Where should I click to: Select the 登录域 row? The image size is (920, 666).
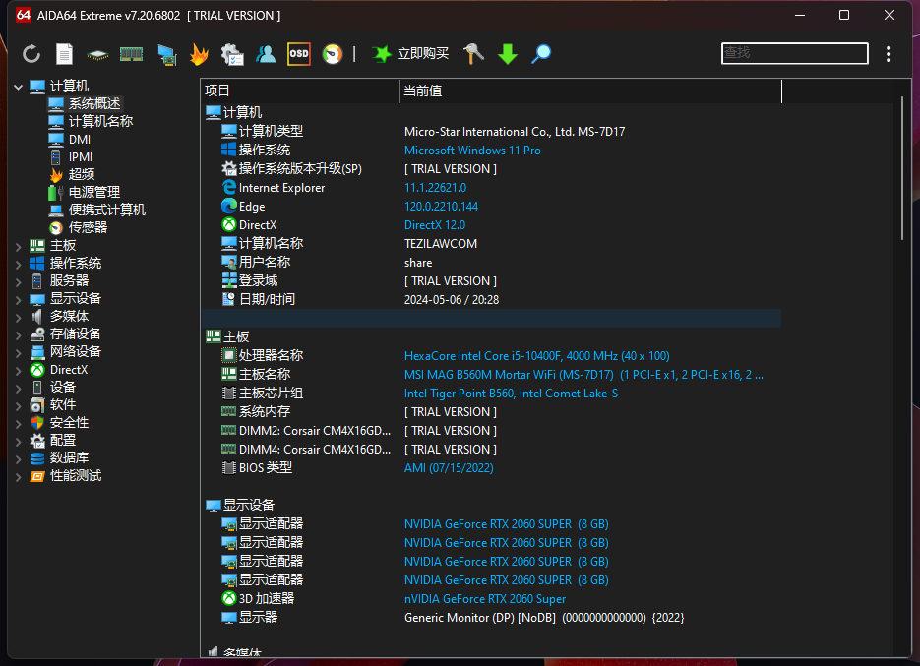491,281
